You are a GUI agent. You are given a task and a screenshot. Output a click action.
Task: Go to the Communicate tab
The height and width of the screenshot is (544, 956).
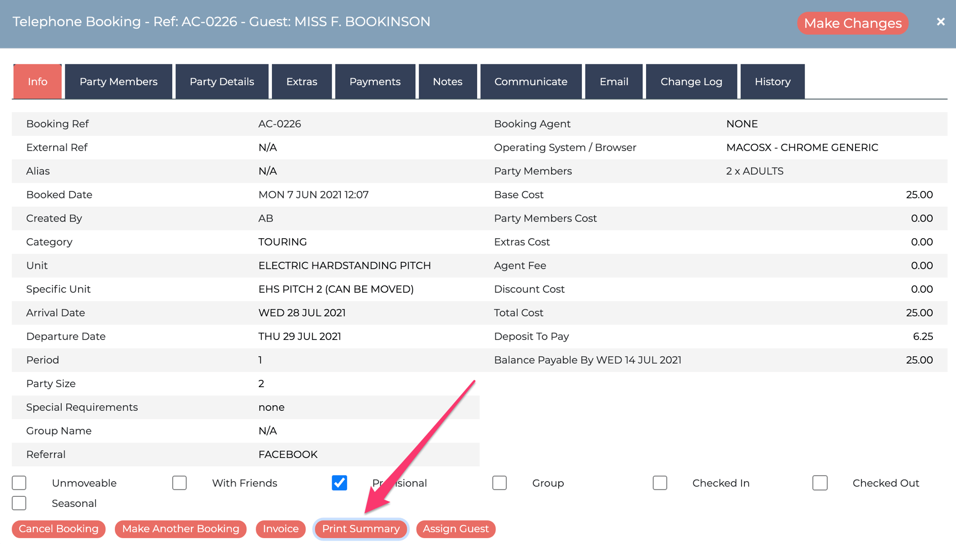coord(531,81)
